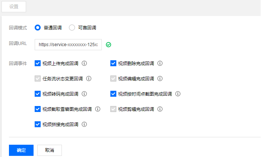Toggle 视频转码完成回调 checkbox
Viewport: 261px width, 157px height.
(x=38, y=94)
